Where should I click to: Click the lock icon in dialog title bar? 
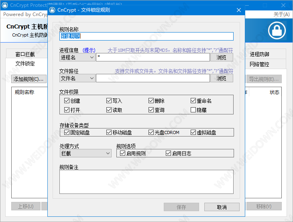(x=52, y=10)
